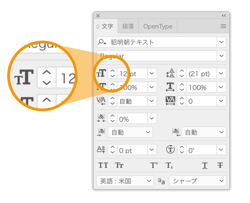Click the leading stepper arrows
The width and height of the screenshot is (250, 203).
pyautogui.click(x=182, y=73)
